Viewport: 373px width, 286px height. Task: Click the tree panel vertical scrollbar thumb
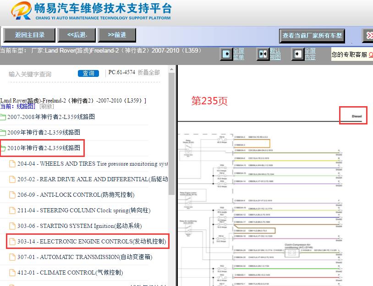click(171, 134)
